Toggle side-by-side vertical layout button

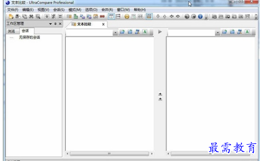112,16
